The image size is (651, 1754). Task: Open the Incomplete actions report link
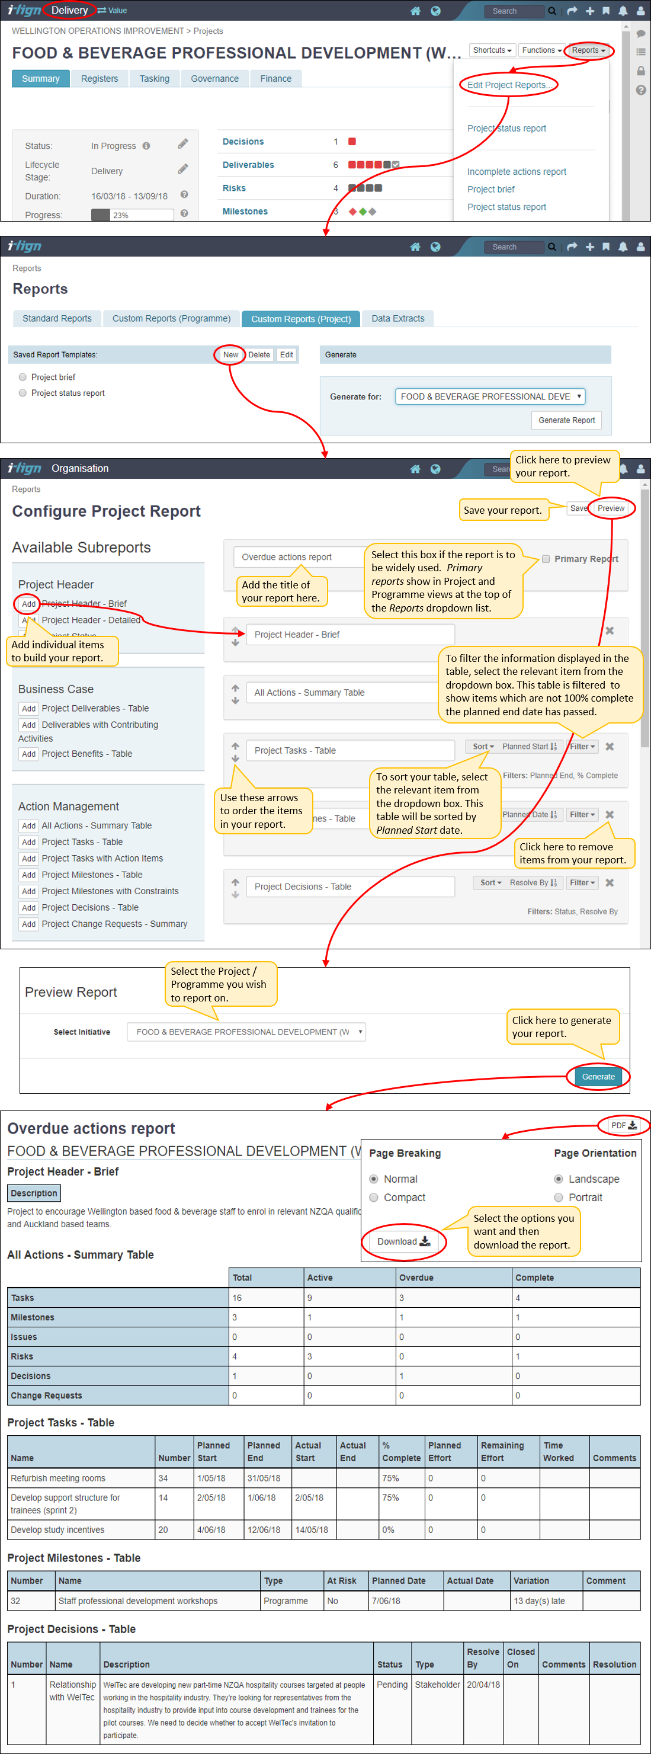pyautogui.click(x=516, y=172)
